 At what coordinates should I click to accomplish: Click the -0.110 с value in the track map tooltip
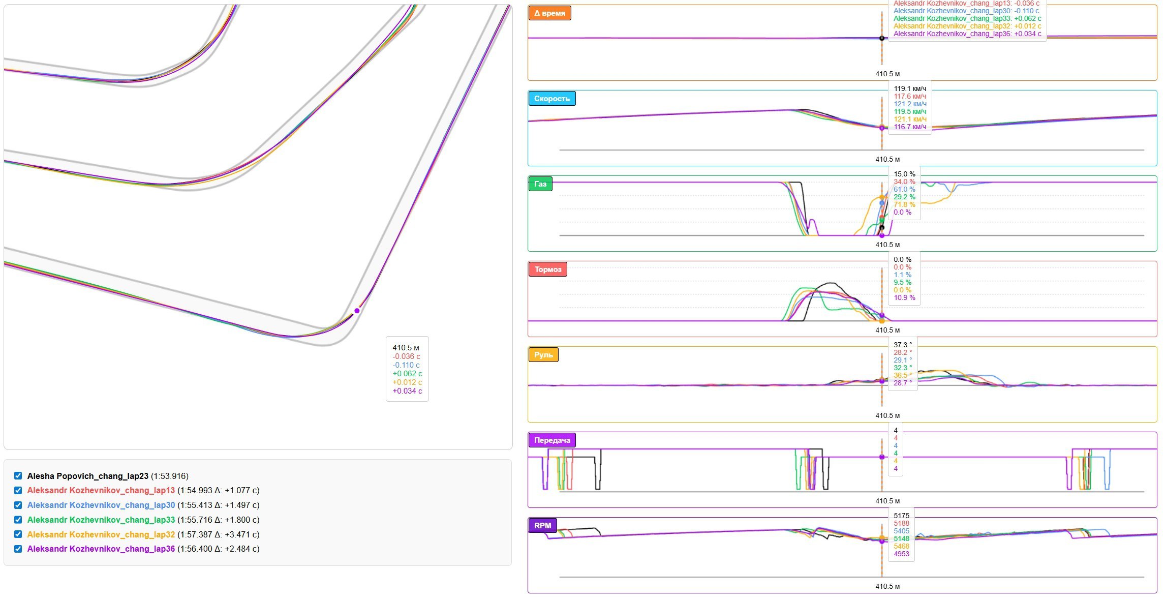tap(406, 365)
